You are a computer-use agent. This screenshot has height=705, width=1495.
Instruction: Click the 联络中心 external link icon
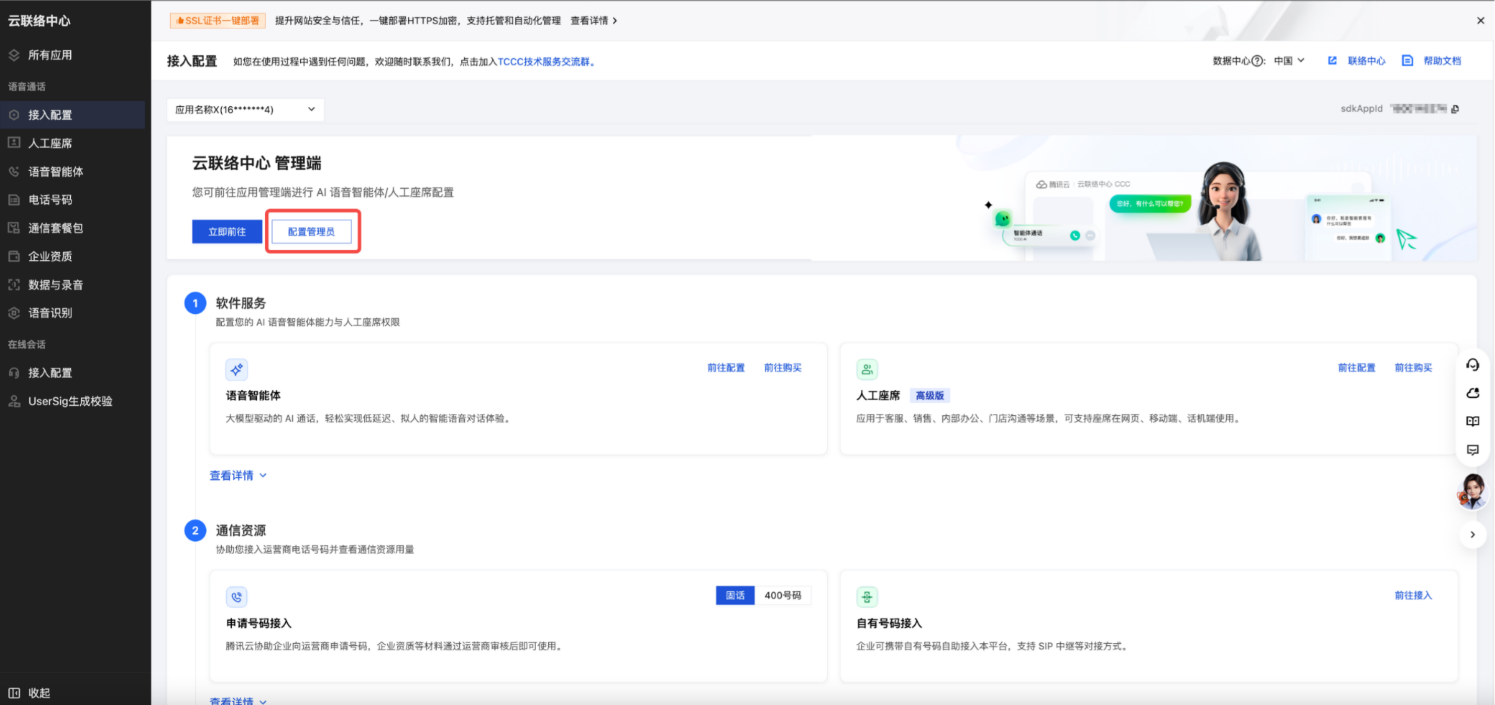[1332, 60]
